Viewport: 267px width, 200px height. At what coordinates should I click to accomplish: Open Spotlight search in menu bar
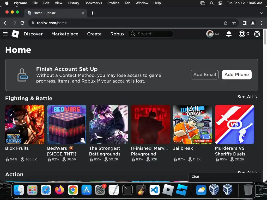tap(212, 3)
